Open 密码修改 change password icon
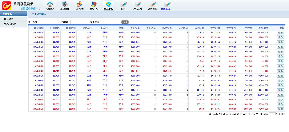289x132 pixels. [x=153, y=5]
